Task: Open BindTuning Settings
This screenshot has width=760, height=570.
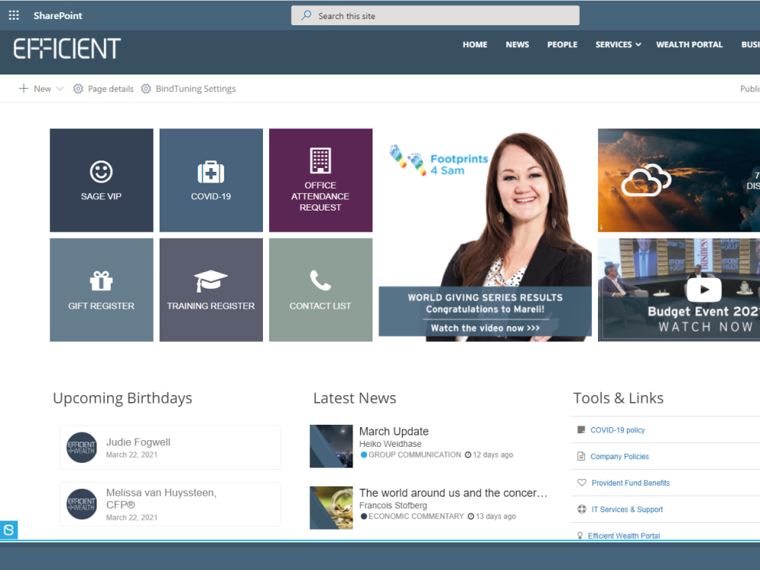Action: 188,88
